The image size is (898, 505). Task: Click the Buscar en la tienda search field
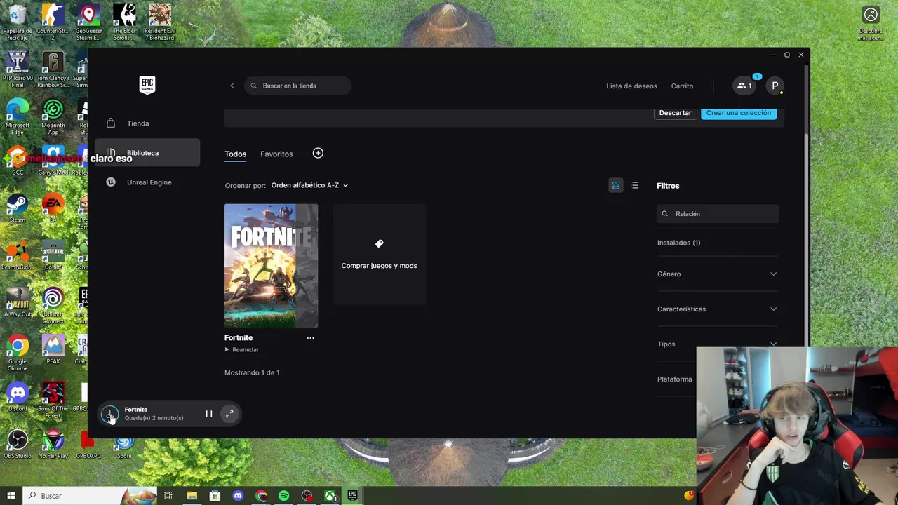[297, 86]
